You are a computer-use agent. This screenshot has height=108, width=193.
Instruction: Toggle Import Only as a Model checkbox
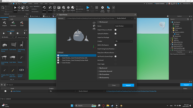(x=116, y=30)
